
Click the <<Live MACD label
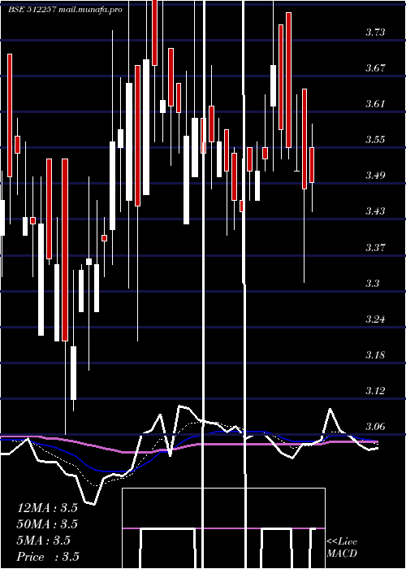[x=342, y=548]
